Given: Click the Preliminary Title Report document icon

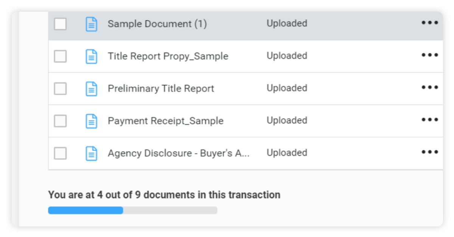Looking at the screenshot, I should (92, 88).
